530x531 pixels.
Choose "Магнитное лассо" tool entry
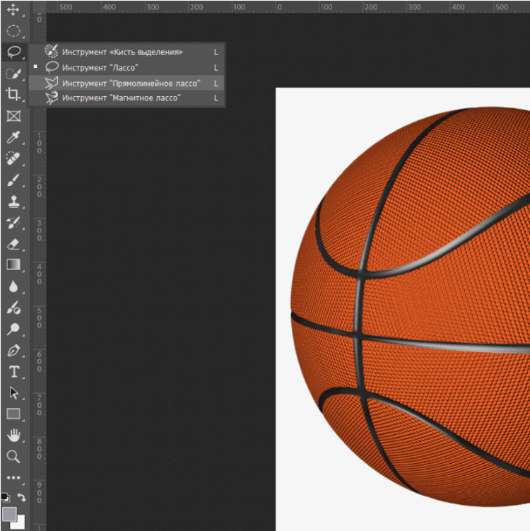(x=121, y=98)
